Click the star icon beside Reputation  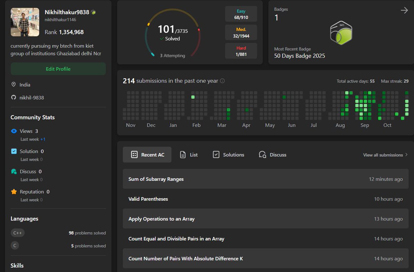(x=14, y=192)
